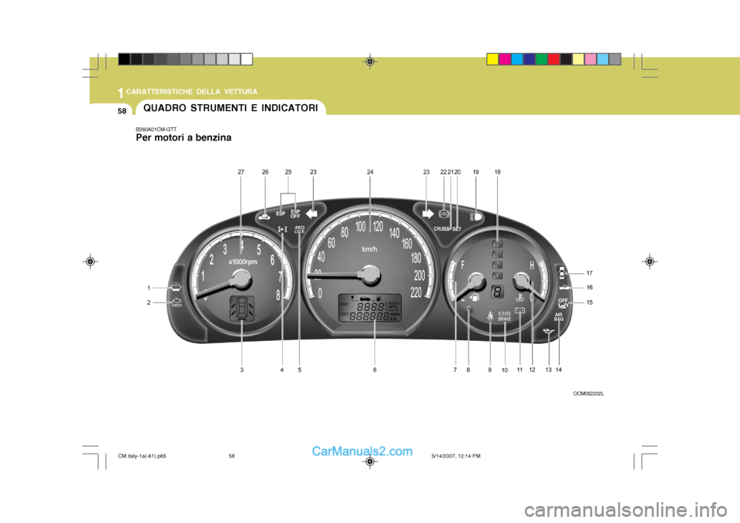740x523 pixels.
Task: Click callout number 3 below the tachometer
Action: click(241, 370)
